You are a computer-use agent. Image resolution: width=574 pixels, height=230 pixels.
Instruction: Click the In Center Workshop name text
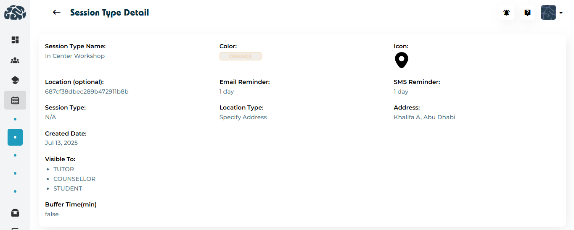click(x=75, y=56)
